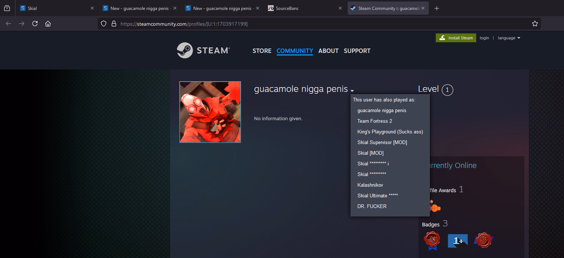Close the SourceBans tab
564x258 pixels.
(340, 8)
